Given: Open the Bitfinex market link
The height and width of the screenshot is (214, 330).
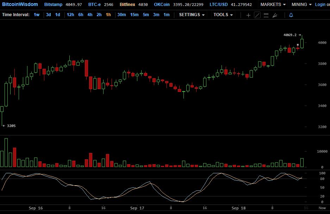Looking at the screenshot, I should (127, 5).
